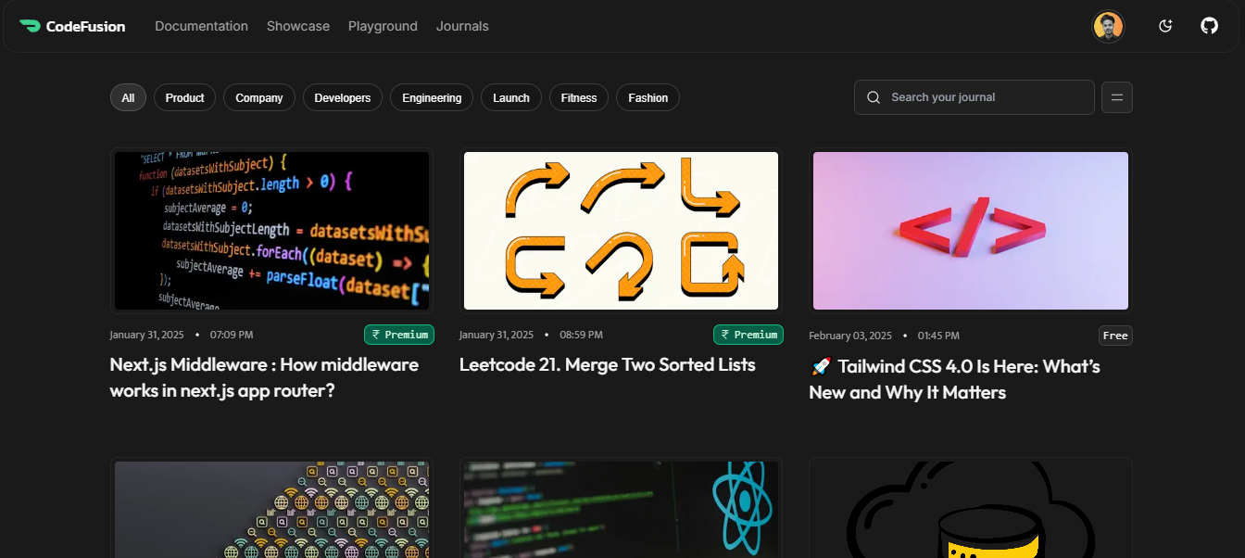Open the Documentation nav item
The width and height of the screenshot is (1245, 558).
point(201,26)
